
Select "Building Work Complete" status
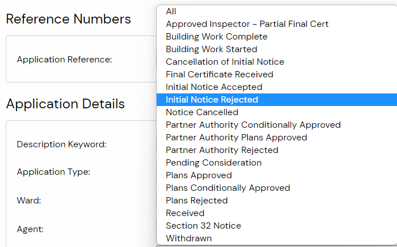[x=216, y=37]
